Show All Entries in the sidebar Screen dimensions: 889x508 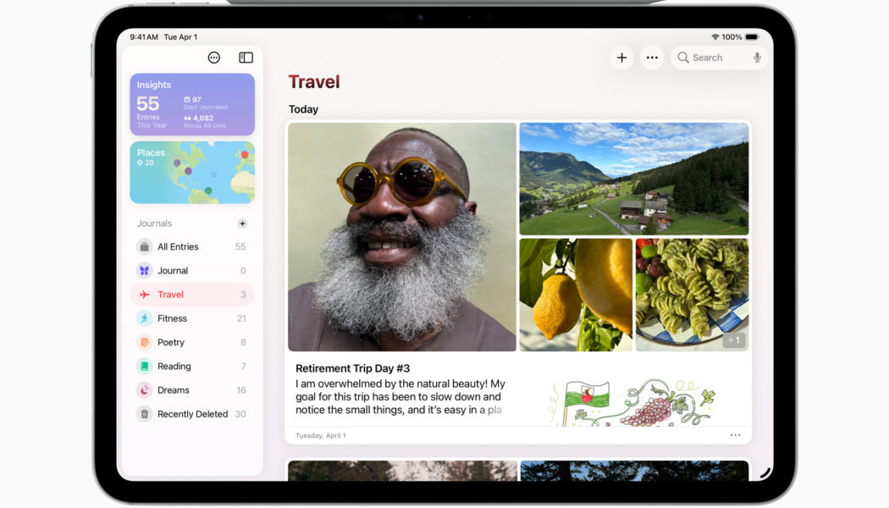pyautogui.click(x=178, y=247)
